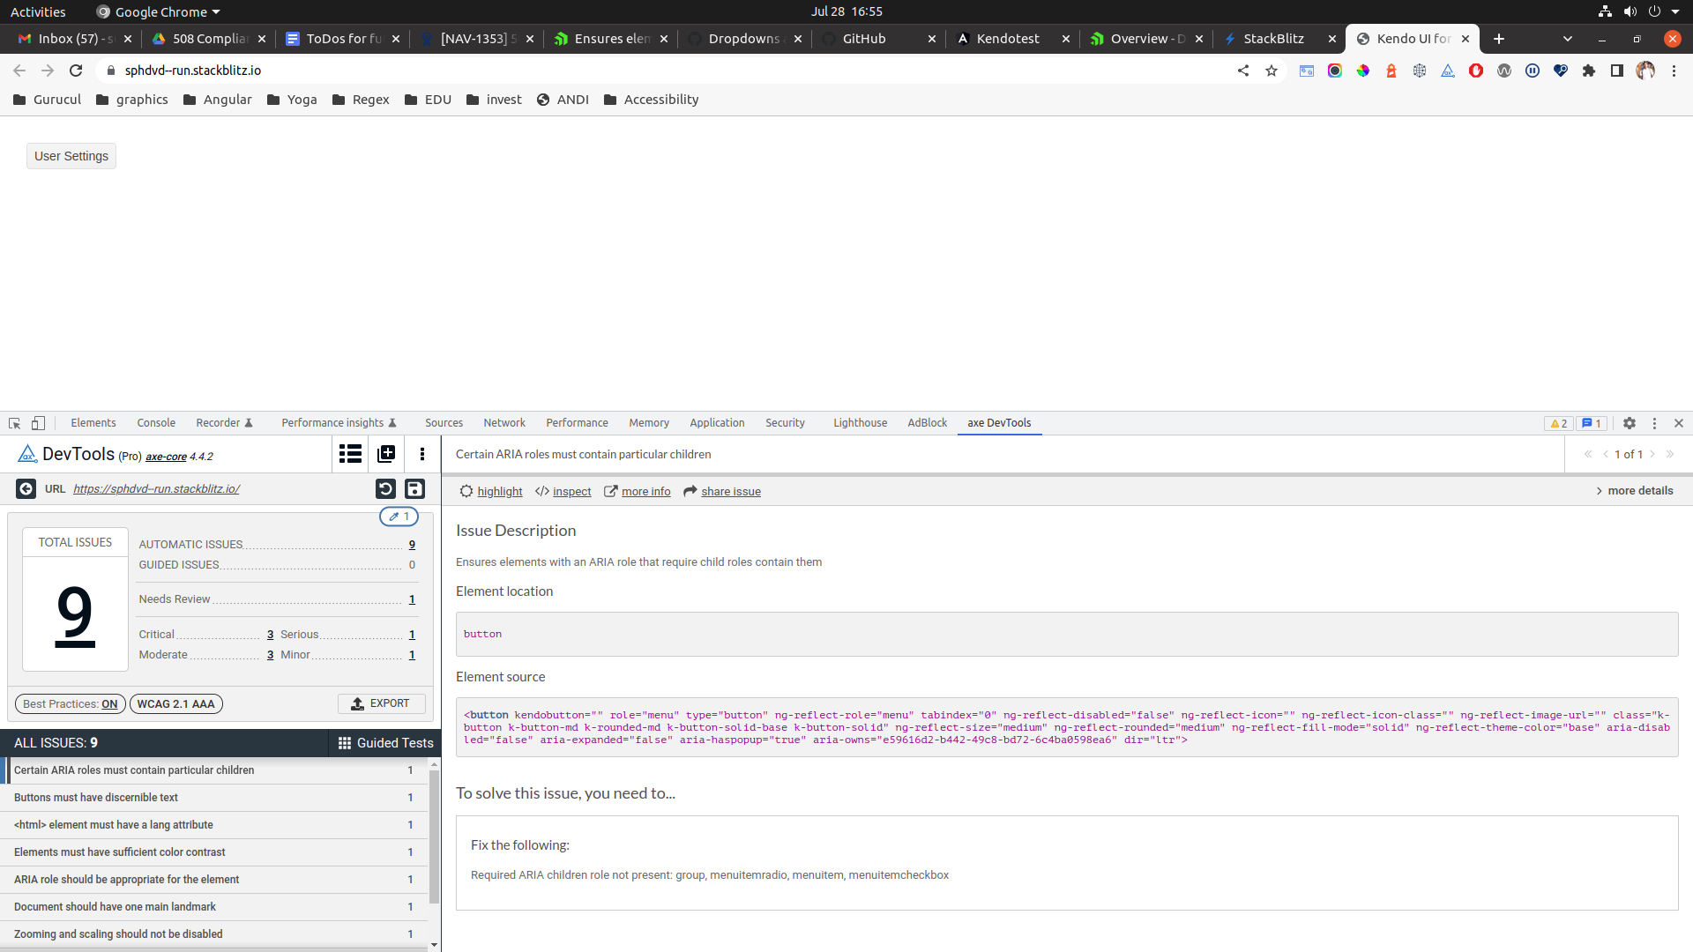Switch to the Lighthouse panel
This screenshot has width=1693, height=952.
tap(860, 423)
